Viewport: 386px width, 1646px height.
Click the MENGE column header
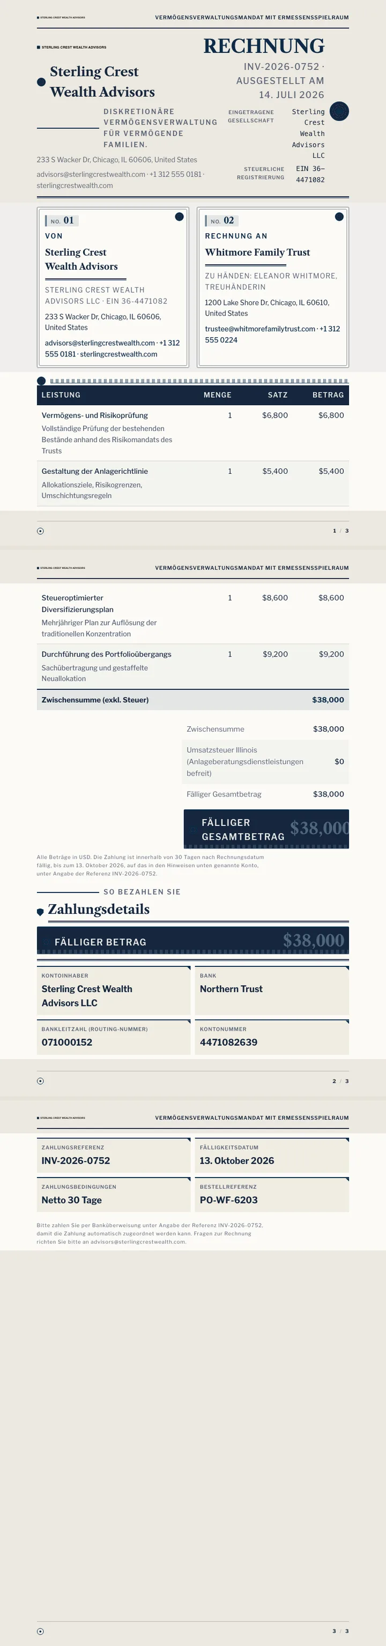point(217,395)
